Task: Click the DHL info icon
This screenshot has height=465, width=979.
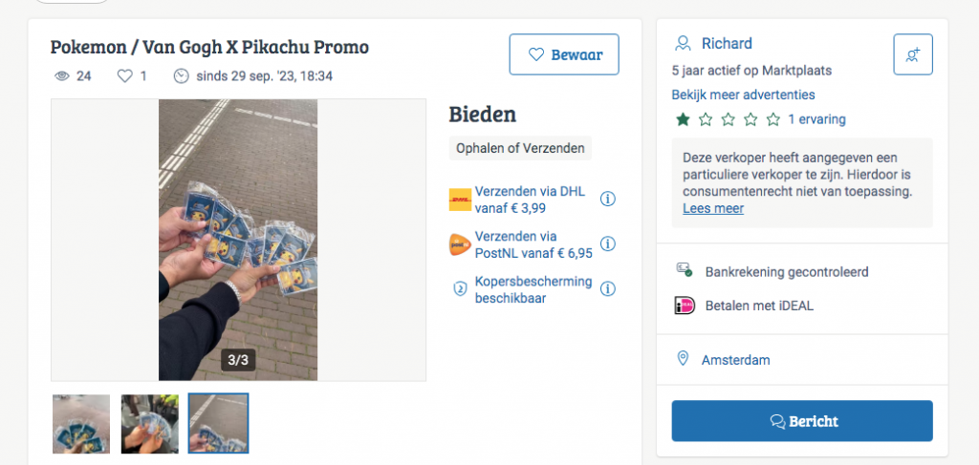Action: (607, 200)
